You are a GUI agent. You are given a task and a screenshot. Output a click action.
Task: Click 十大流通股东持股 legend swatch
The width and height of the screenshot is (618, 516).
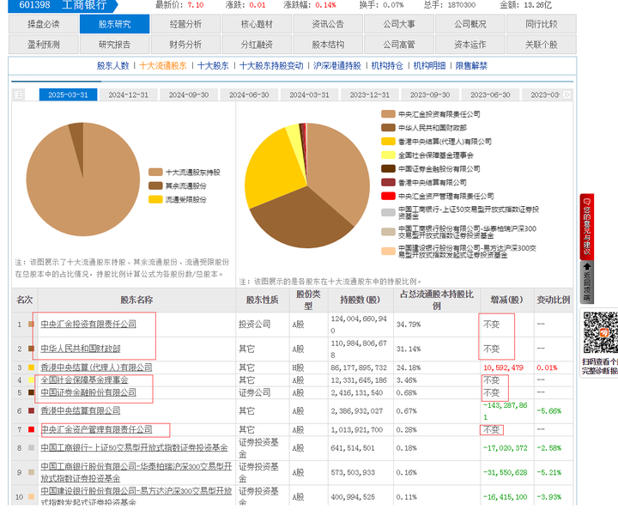point(155,173)
